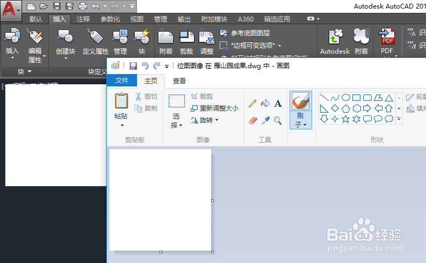Open file icon in AutoCAD quick access toolbar
Viewport: 426px width, 263px height.
[44, 6]
